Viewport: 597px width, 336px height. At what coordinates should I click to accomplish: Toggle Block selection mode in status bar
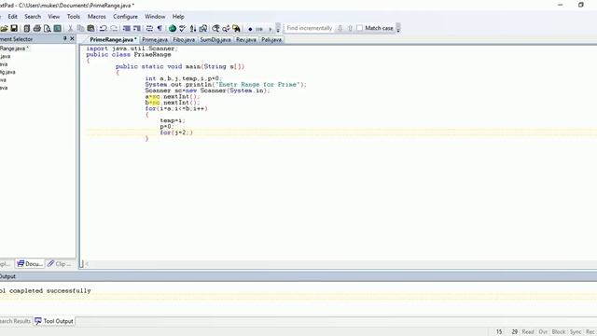click(x=559, y=332)
